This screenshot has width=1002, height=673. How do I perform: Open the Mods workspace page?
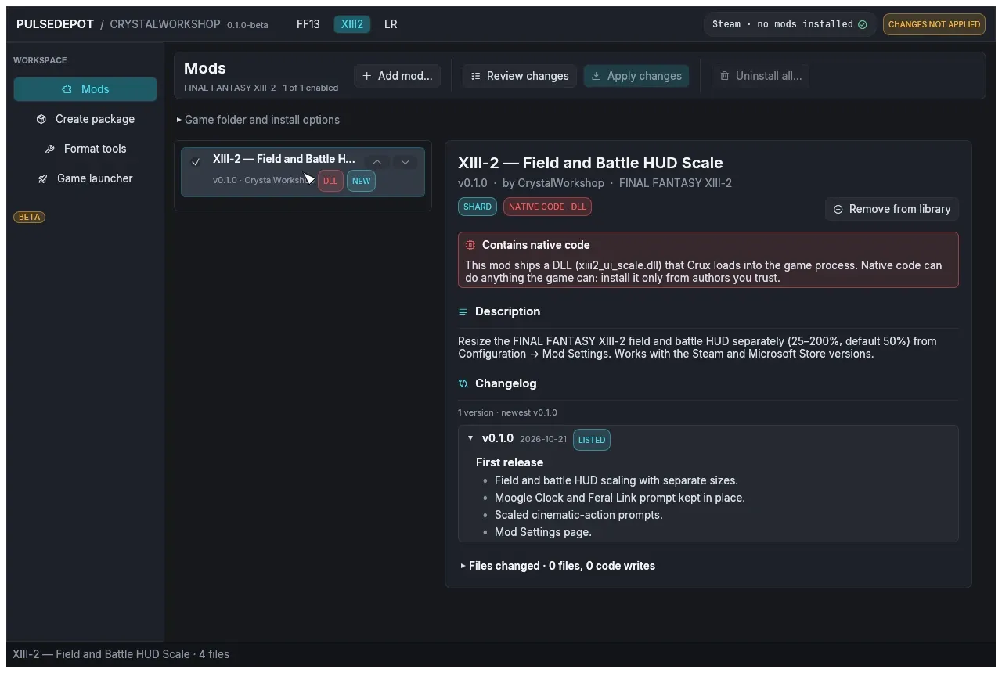[x=85, y=89]
